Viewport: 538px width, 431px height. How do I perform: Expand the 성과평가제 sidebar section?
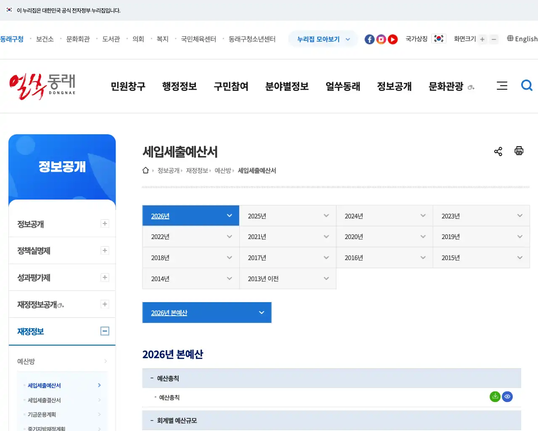click(x=105, y=277)
